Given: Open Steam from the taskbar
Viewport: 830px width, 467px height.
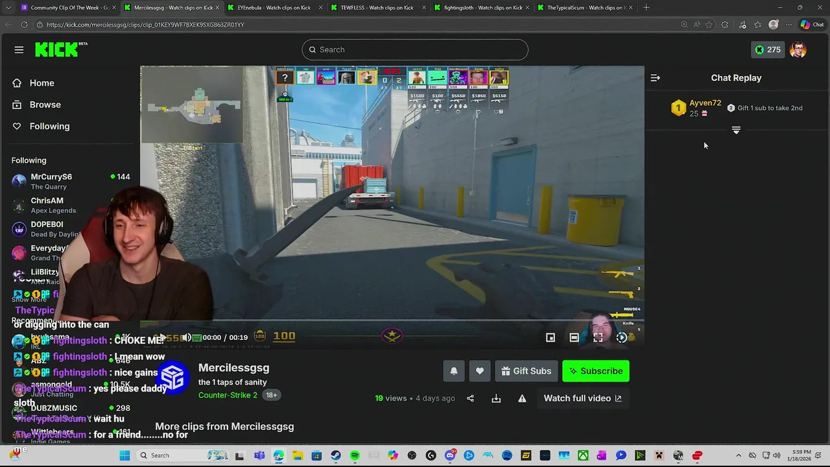Looking at the screenshot, I should point(336,456).
